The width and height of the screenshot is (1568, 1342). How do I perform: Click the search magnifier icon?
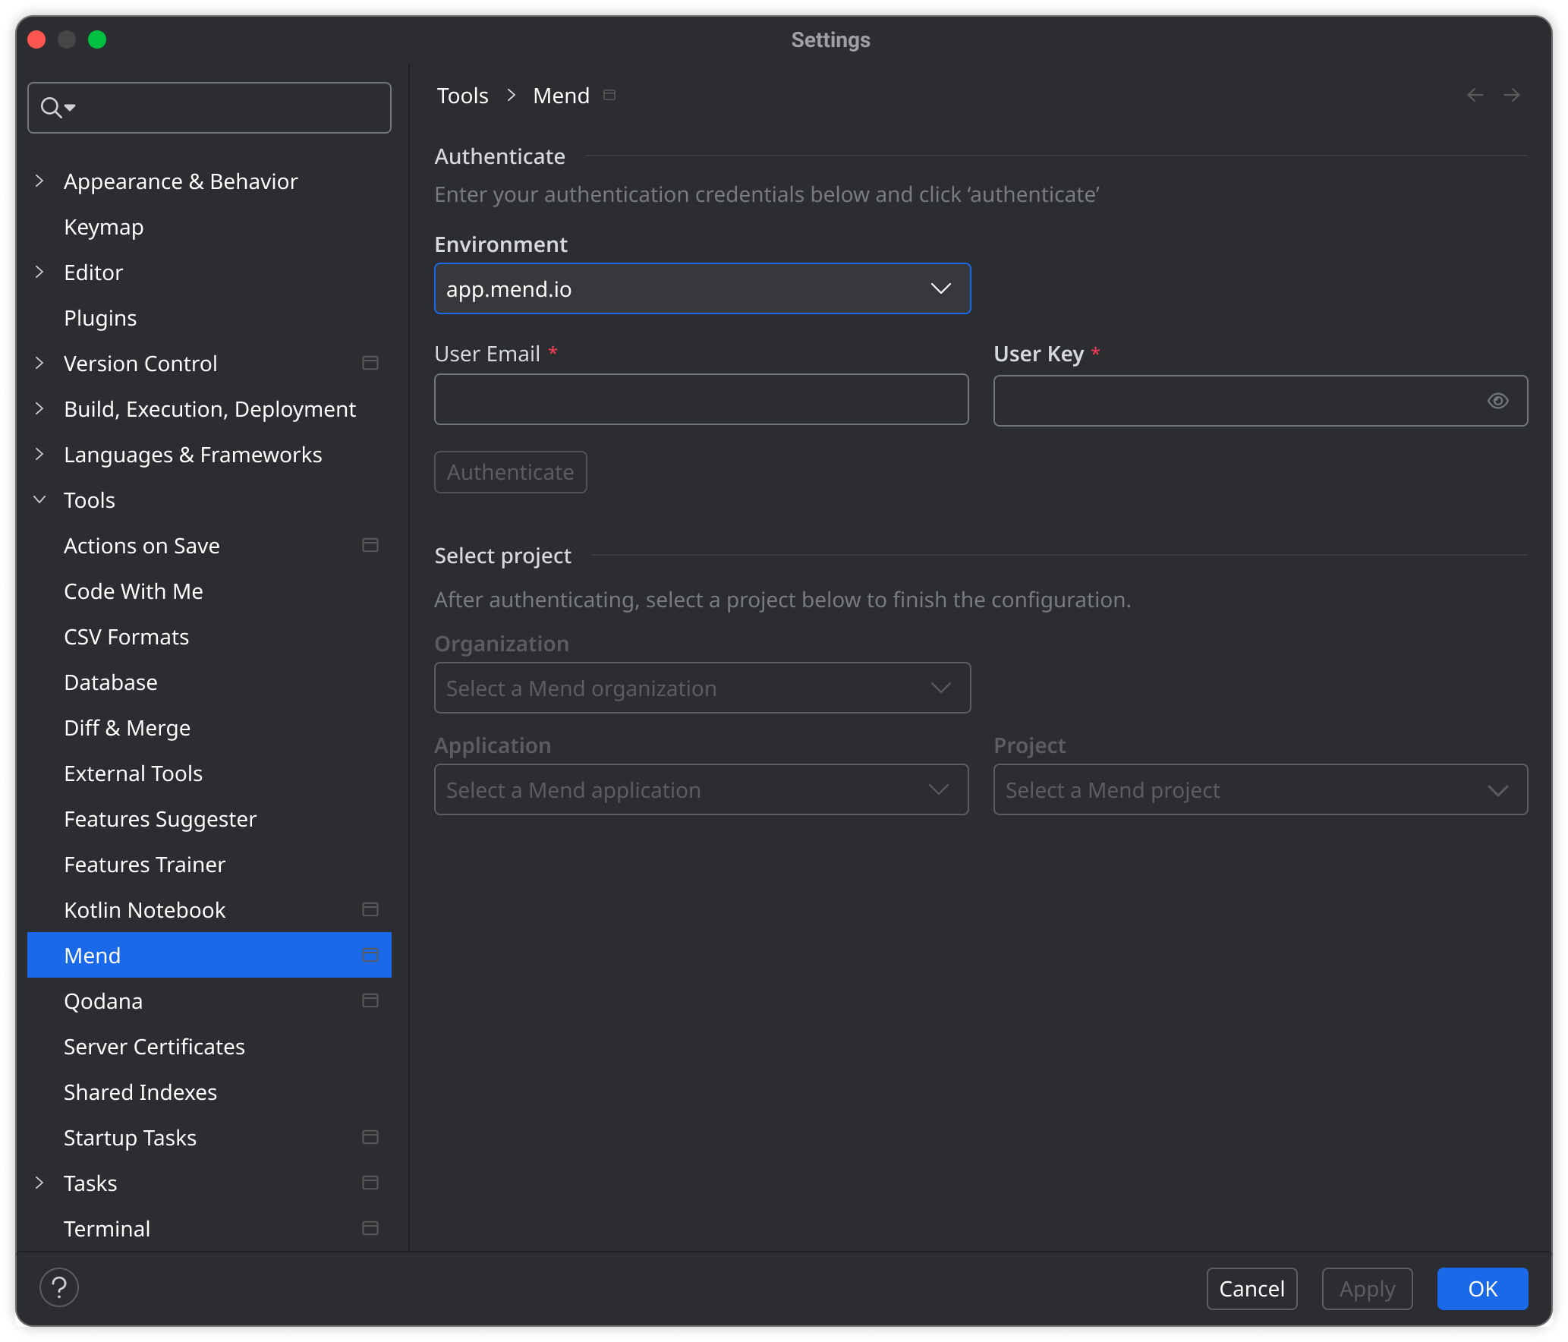coord(52,108)
